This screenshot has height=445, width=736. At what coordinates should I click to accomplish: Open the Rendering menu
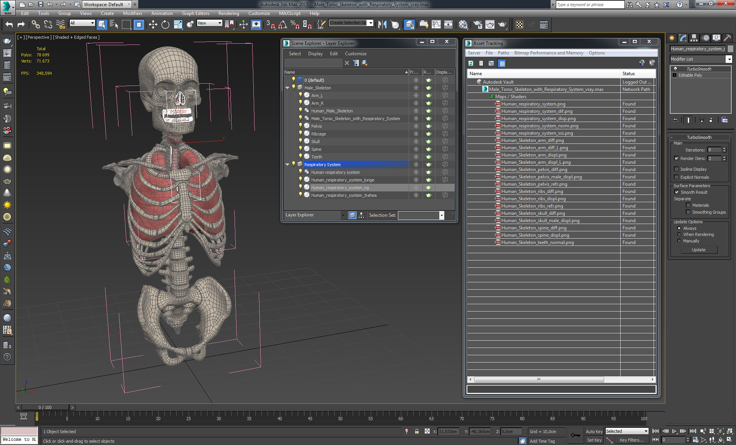coord(229,13)
